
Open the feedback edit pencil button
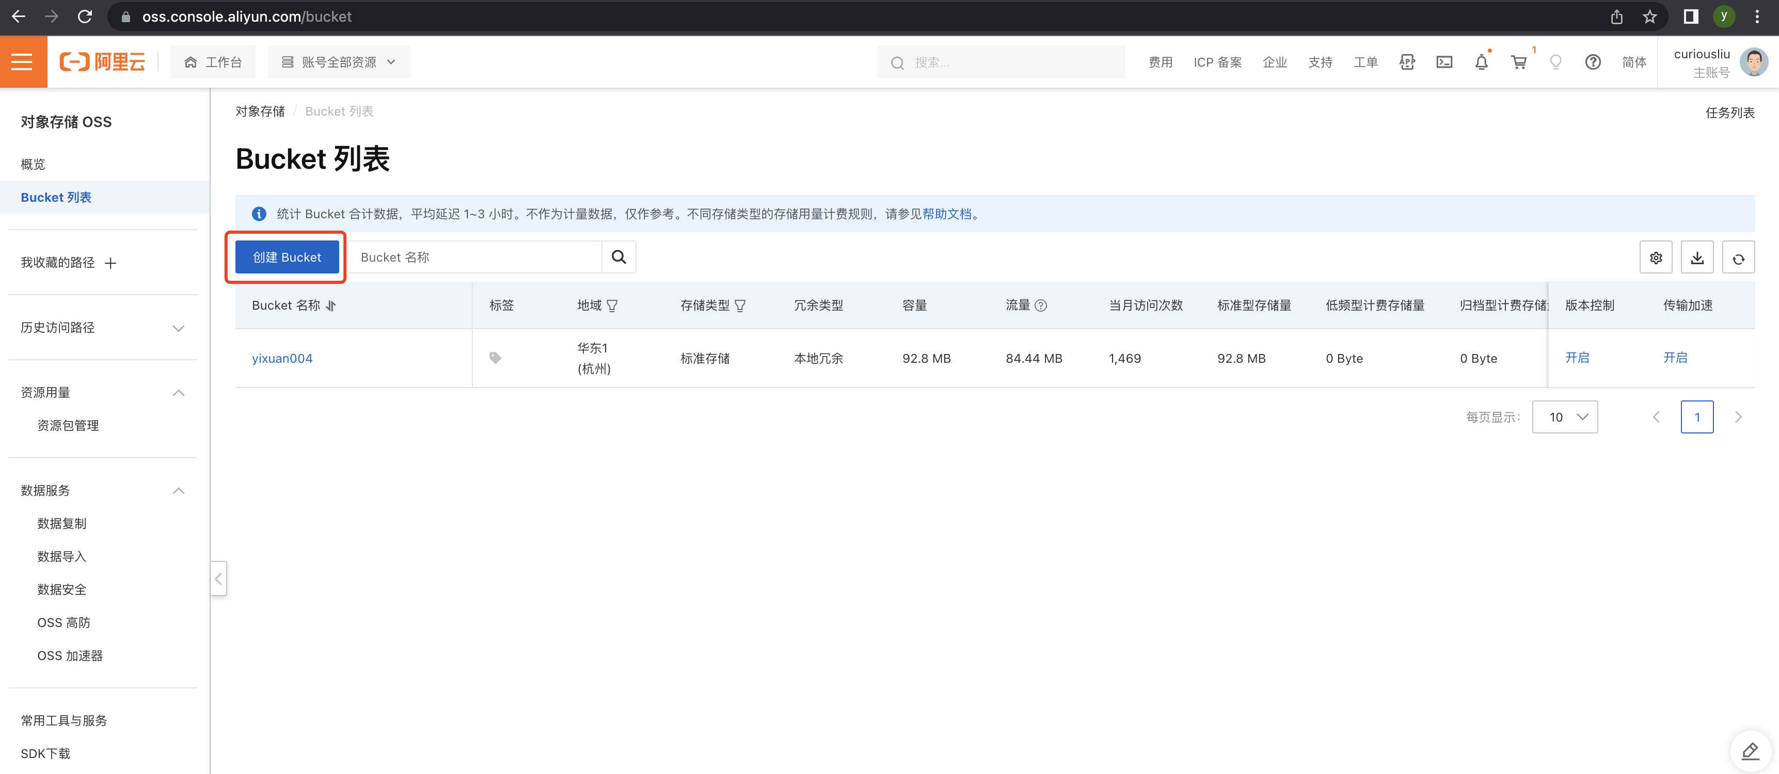point(1750,751)
